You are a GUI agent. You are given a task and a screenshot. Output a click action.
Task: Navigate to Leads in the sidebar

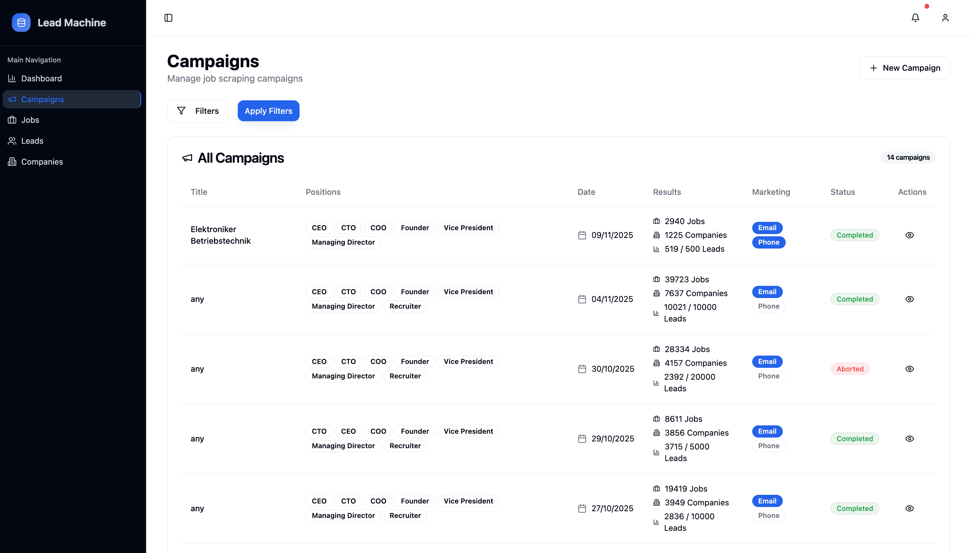32,141
